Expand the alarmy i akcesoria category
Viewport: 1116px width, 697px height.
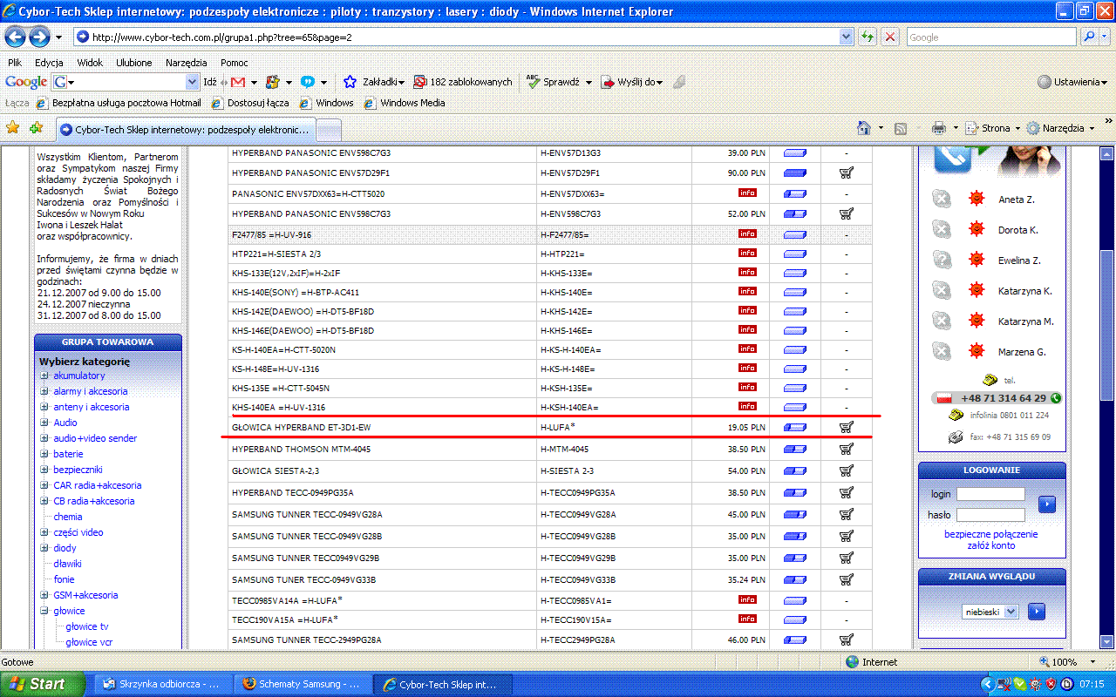coord(44,391)
